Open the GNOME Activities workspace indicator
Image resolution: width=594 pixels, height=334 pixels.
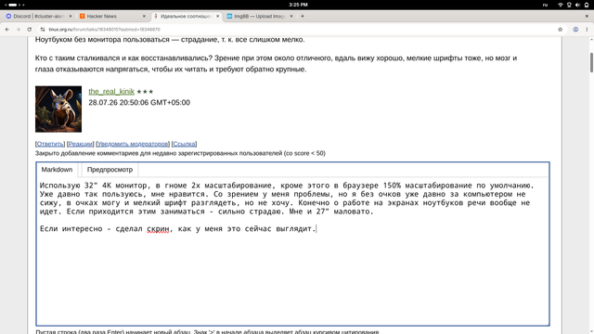point(15,5)
